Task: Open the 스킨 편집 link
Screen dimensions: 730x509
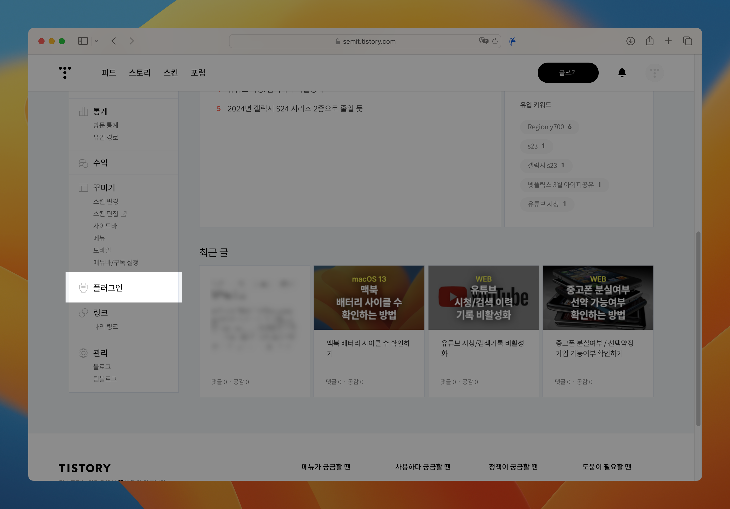Action: coord(106,214)
